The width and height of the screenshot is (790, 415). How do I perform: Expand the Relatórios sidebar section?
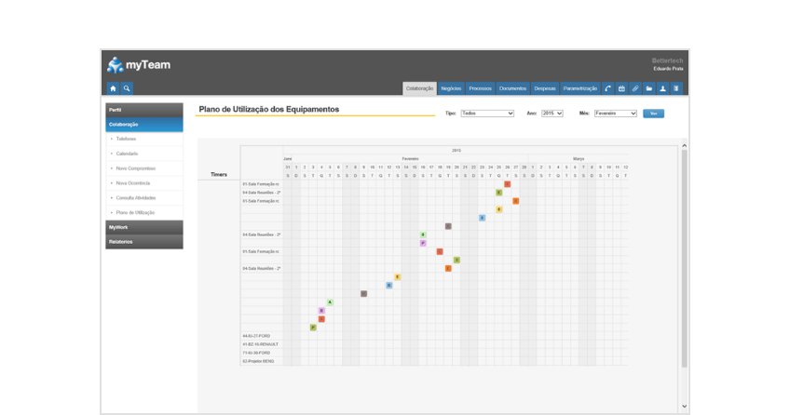pyautogui.click(x=144, y=242)
